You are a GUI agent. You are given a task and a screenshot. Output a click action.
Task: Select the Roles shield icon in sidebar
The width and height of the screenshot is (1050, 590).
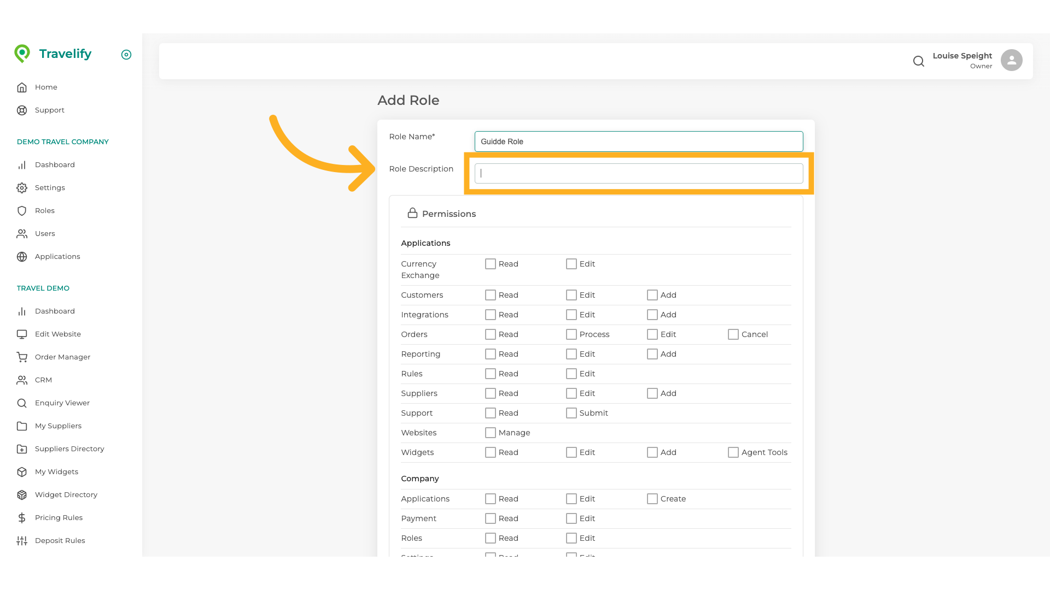point(22,210)
